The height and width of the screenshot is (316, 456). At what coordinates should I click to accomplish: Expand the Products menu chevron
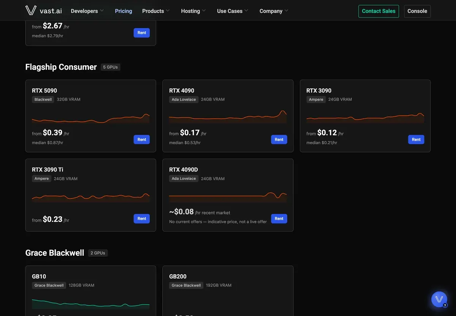click(168, 11)
